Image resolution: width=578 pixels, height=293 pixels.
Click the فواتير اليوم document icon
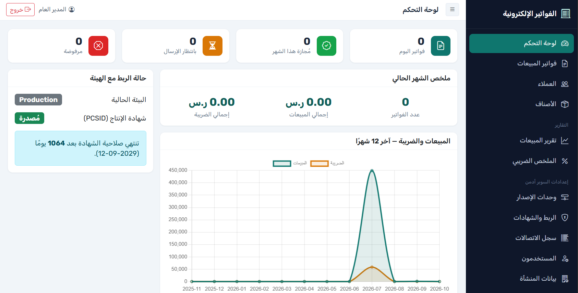(x=441, y=46)
